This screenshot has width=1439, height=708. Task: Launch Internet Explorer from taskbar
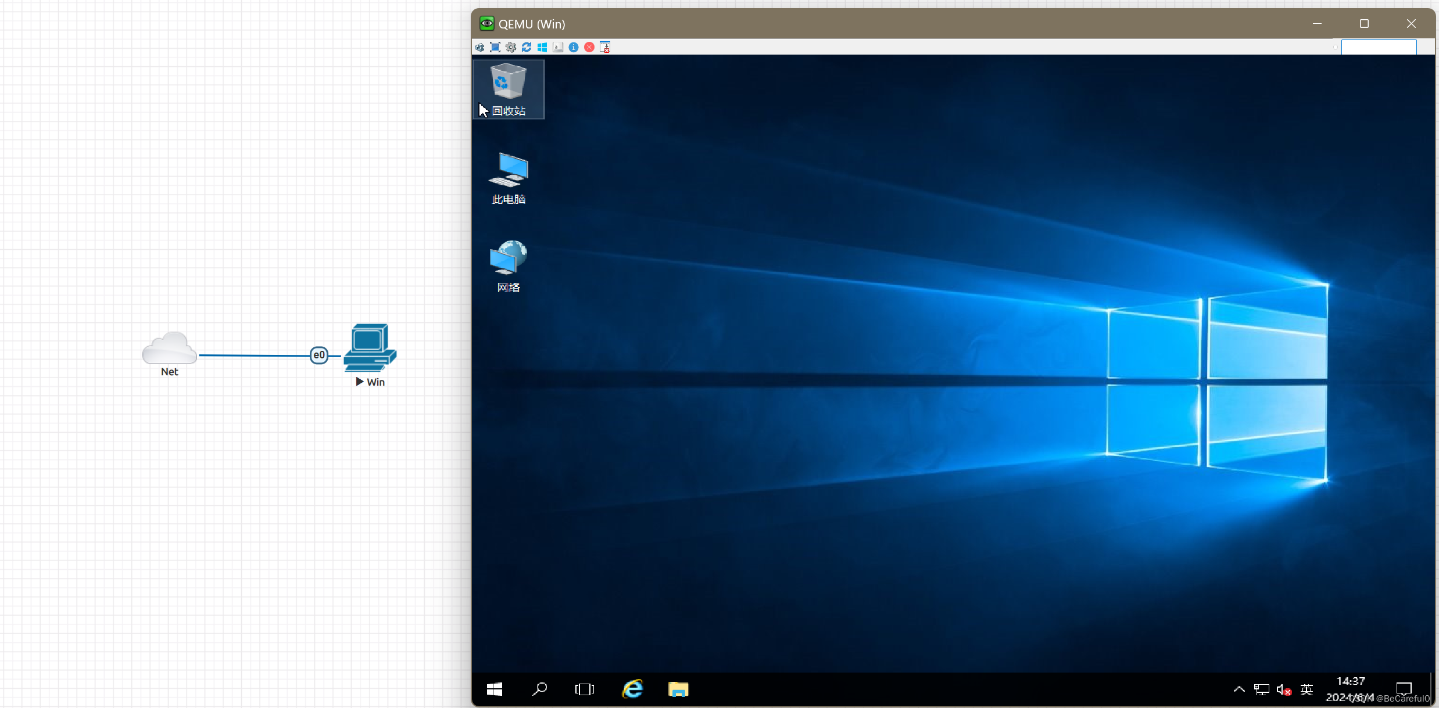click(x=633, y=689)
